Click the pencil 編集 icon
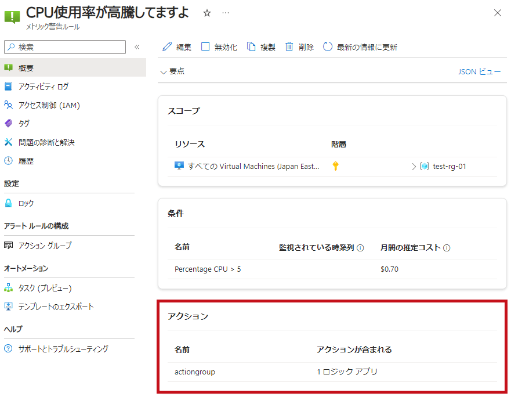511x400 pixels. (x=167, y=46)
